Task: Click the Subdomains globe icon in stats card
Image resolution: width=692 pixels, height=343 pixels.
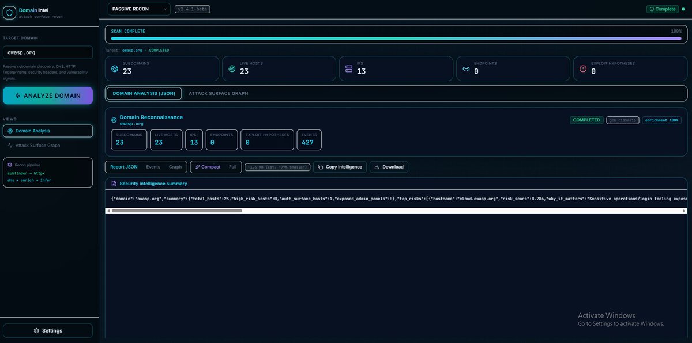Action: (115, 68)
